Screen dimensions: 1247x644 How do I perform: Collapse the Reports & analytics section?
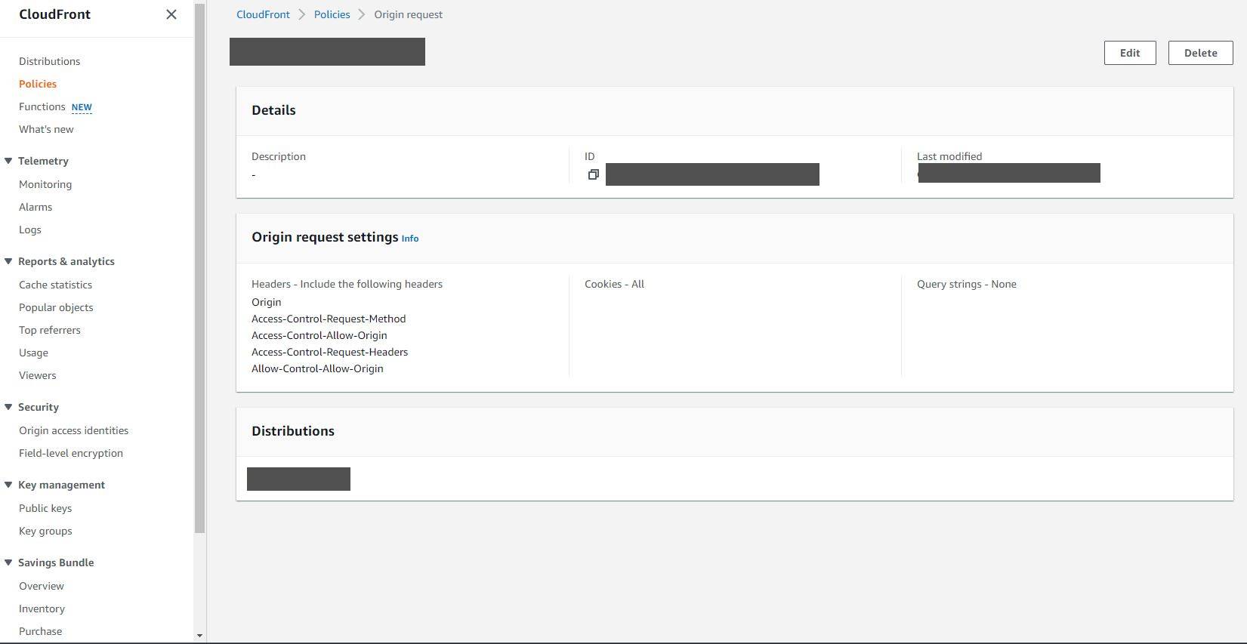8,261
